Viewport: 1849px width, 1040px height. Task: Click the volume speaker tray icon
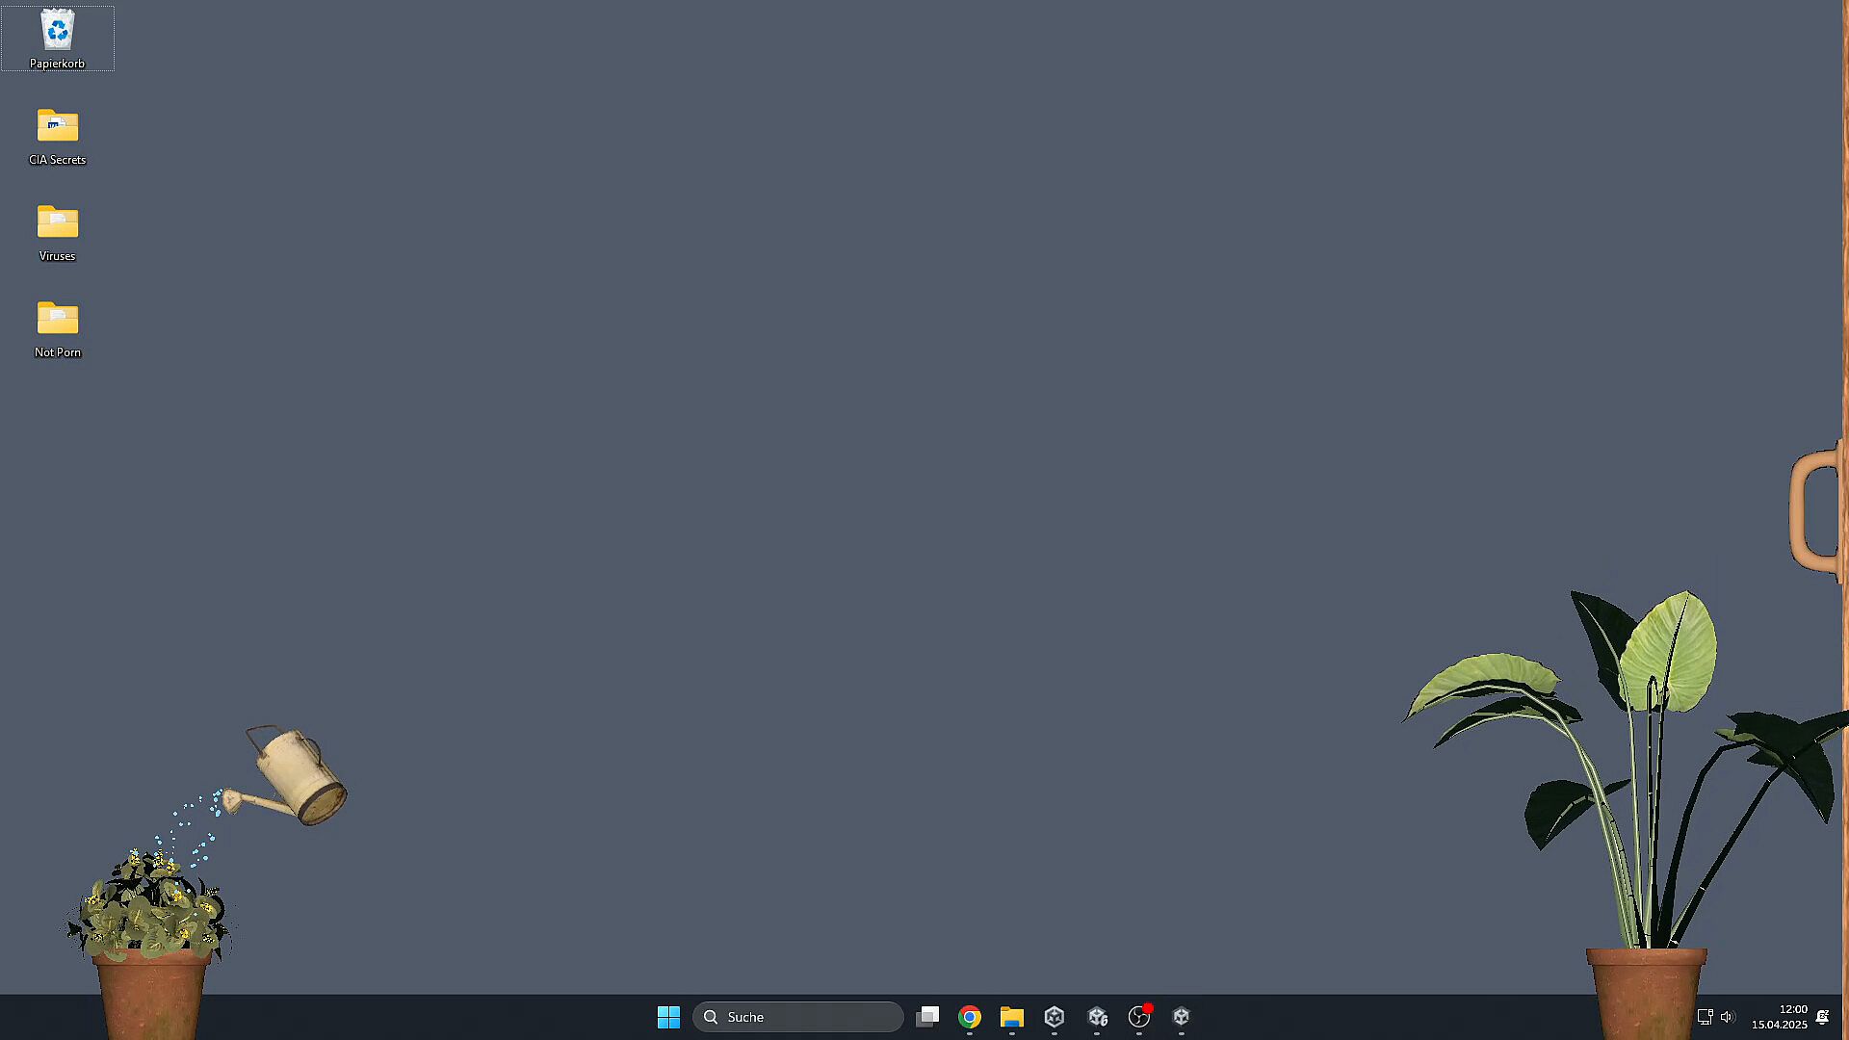[x=1728, y=1017]
